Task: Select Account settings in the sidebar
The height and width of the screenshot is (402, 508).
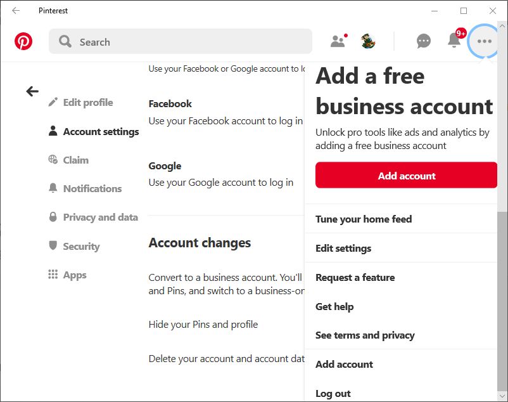Action: (101, 131)
